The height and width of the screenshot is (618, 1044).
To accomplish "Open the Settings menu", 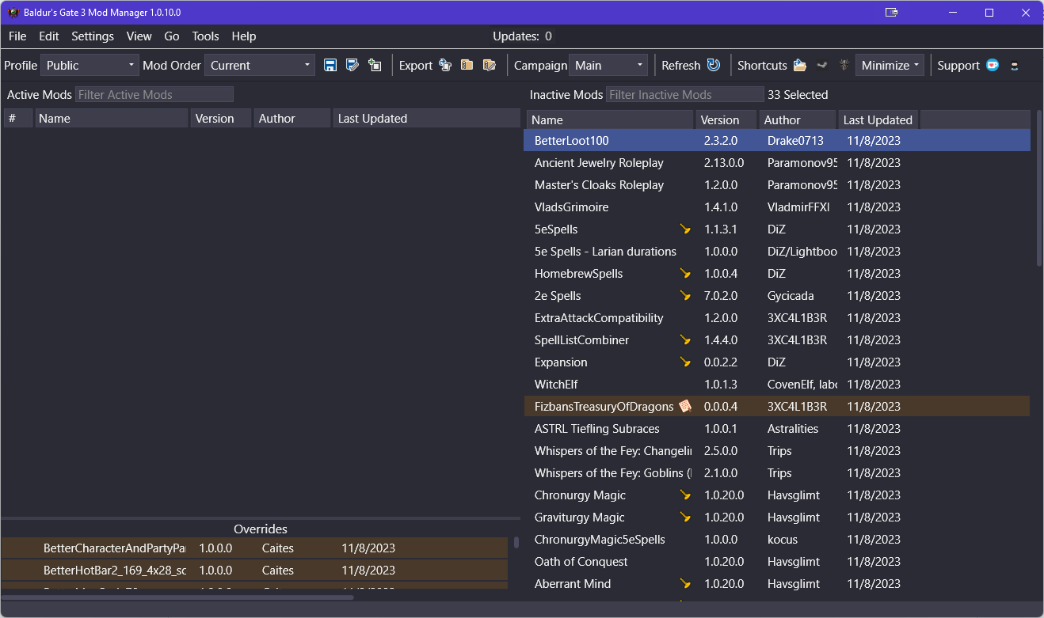I will pos(93,36).
